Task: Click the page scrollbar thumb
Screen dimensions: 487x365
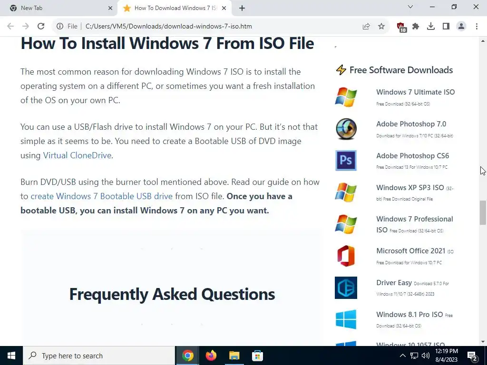Action: 483,212
